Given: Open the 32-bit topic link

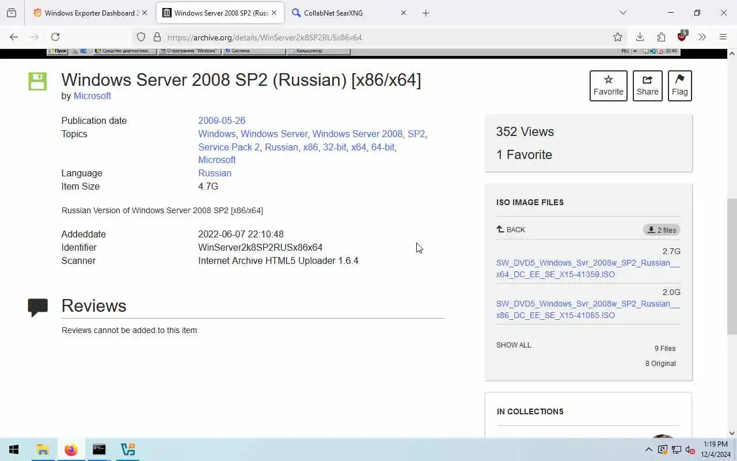Looking at the screenshot, I should click(335, 147).
